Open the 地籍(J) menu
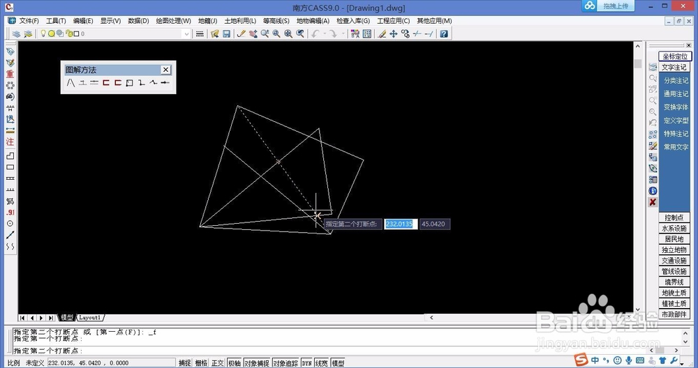Screen dimensions: 698x368 [x=207, y=21]
